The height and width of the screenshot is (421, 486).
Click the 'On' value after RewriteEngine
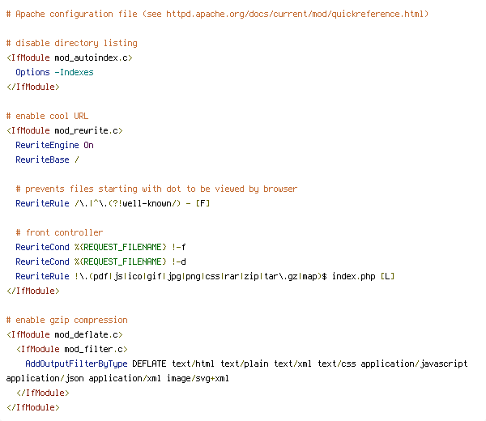[x=88, y=145]
